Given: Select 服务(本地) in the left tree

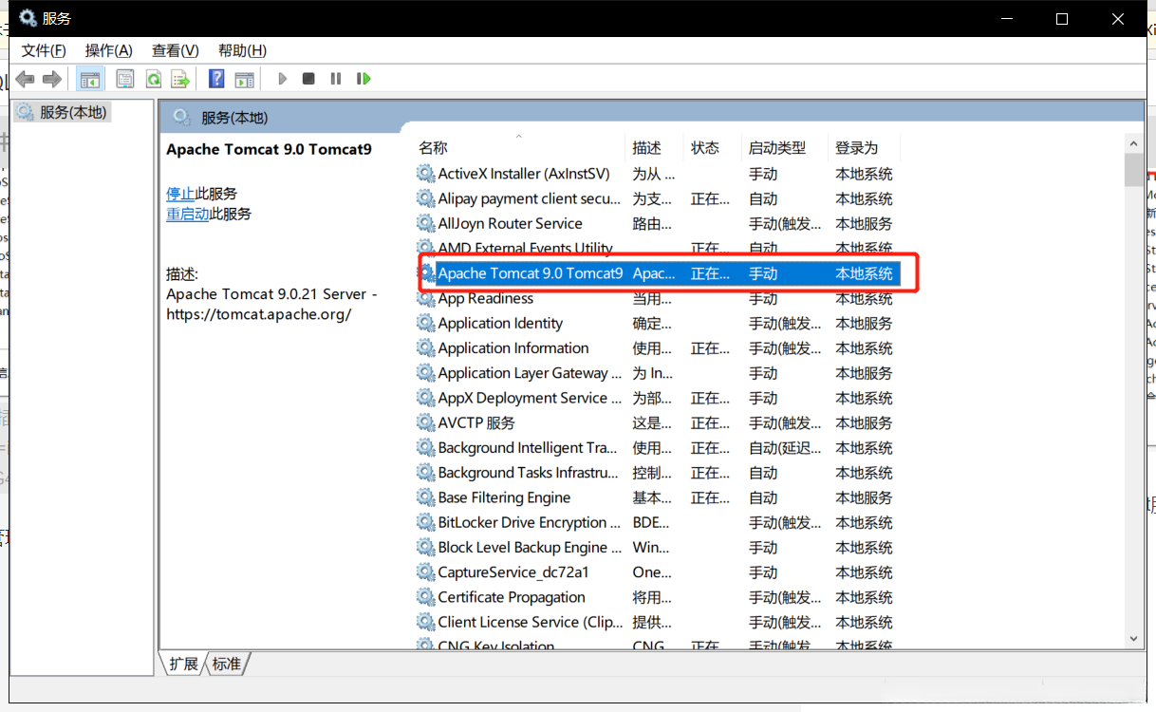Looking at the screenshot, I should 63,112.
